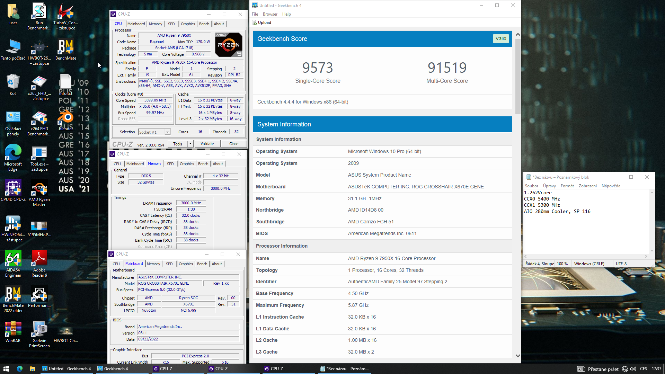665x374 pixels.
Task: Open HWiNFO64 shortcut icon
Action: [x=13, y=229]
